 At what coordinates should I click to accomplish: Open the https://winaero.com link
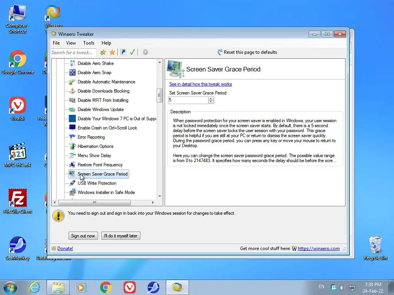pyautogui.click(x=319, y=249)
